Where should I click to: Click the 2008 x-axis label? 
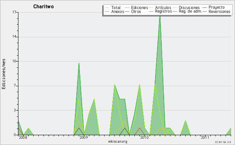click(23, 137)
